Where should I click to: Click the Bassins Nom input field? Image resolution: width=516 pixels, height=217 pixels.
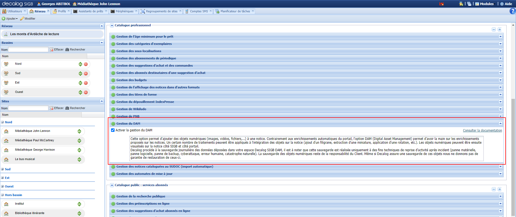28,49
